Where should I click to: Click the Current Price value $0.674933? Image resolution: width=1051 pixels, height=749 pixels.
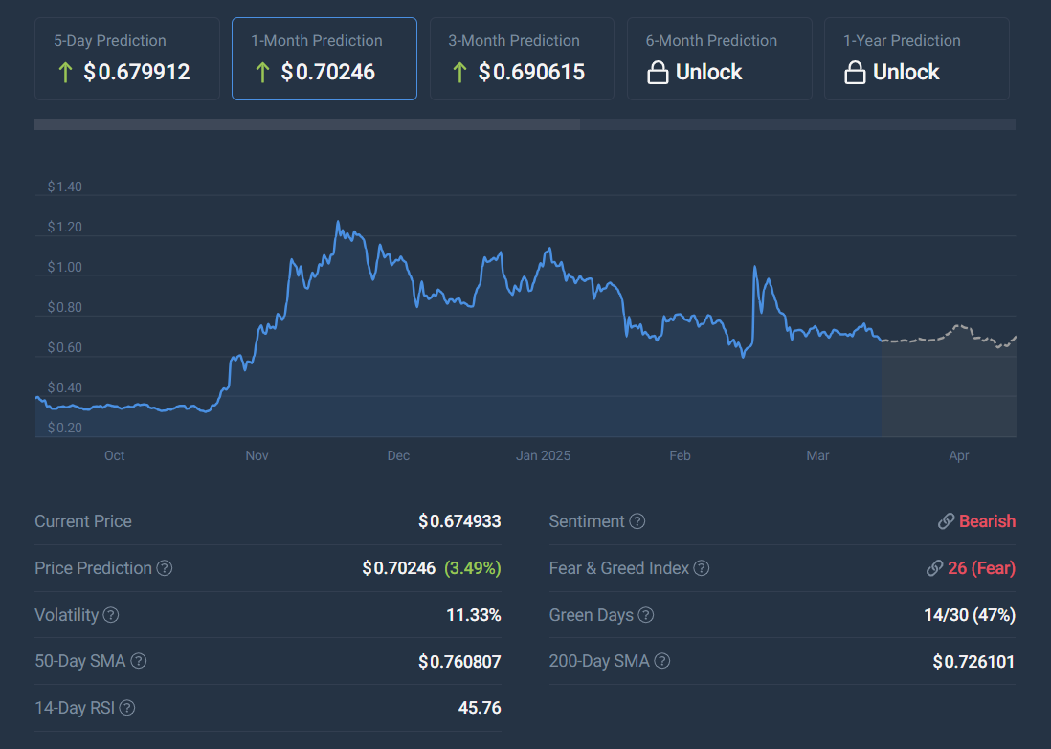tap(459, 521)
